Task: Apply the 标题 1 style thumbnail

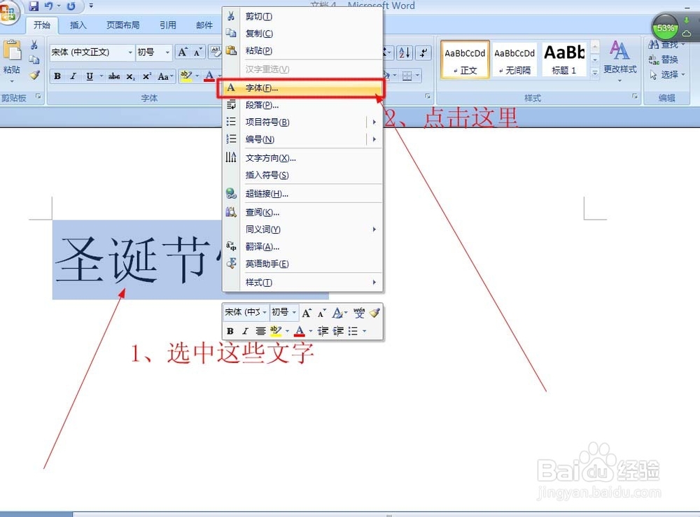Action: pos(563,57)
